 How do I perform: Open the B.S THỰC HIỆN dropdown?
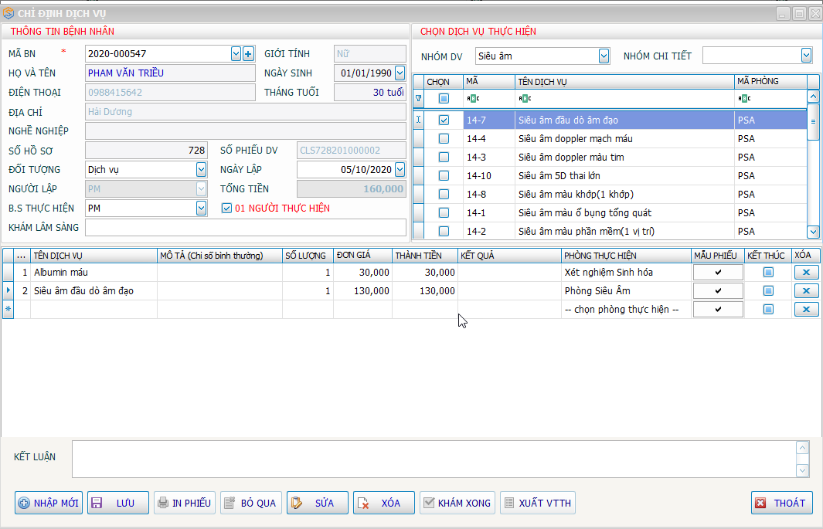[x=201, y=209]
